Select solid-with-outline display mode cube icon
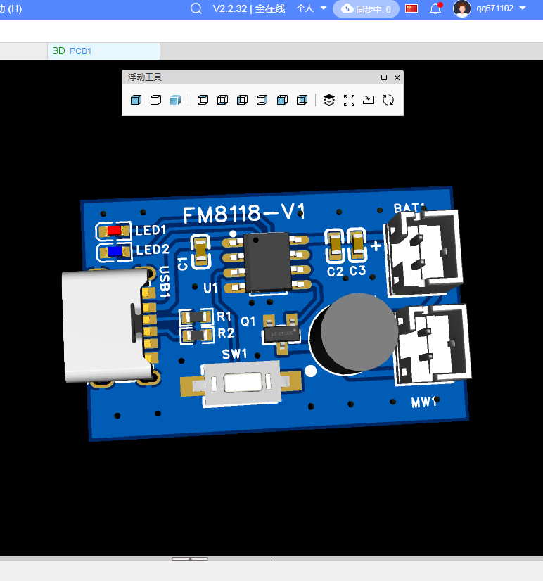The image size is (543, 581). pyautogui.click(x=136, y=100)
